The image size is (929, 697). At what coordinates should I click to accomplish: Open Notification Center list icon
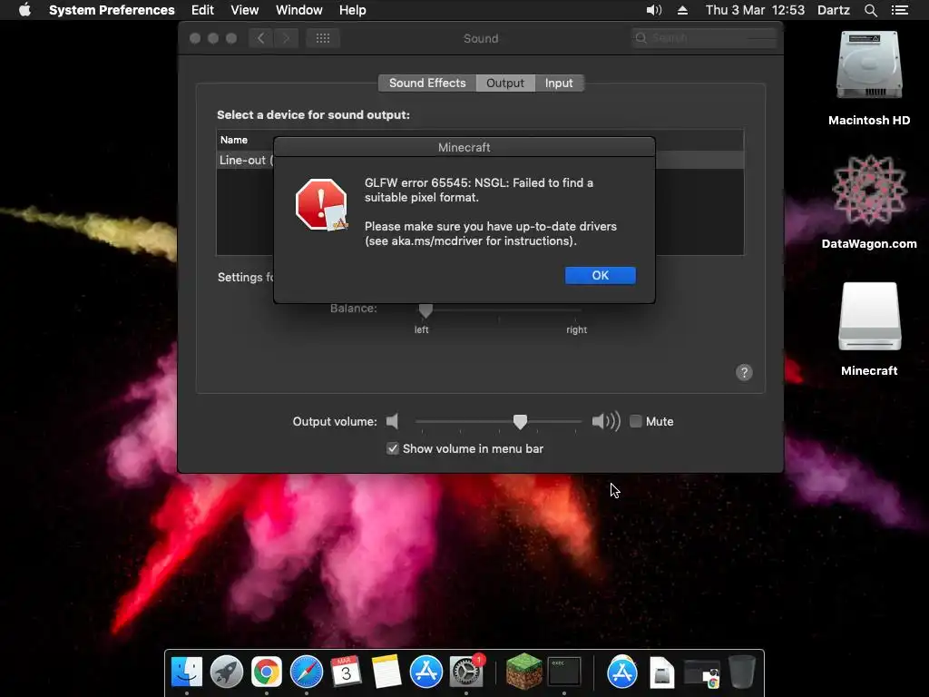point(900,10)
